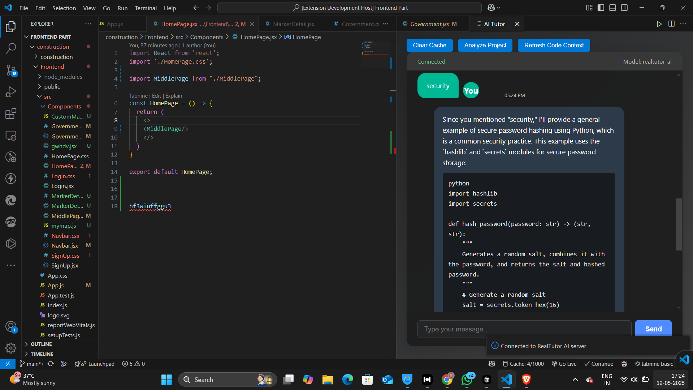The image size is (693, 390).
Task: Open WhatsApp from the taskbar
Action: coord(467,380)
